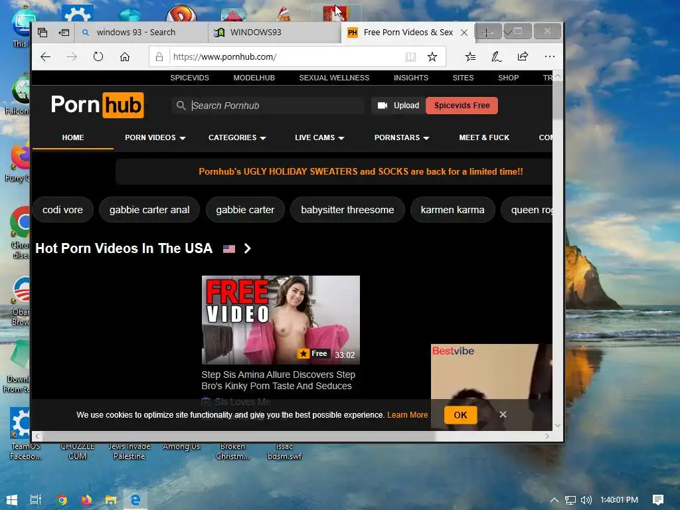Click the horizontal scrollbar left arrow
Screen dimensions: 680x510
click(37, 436)
